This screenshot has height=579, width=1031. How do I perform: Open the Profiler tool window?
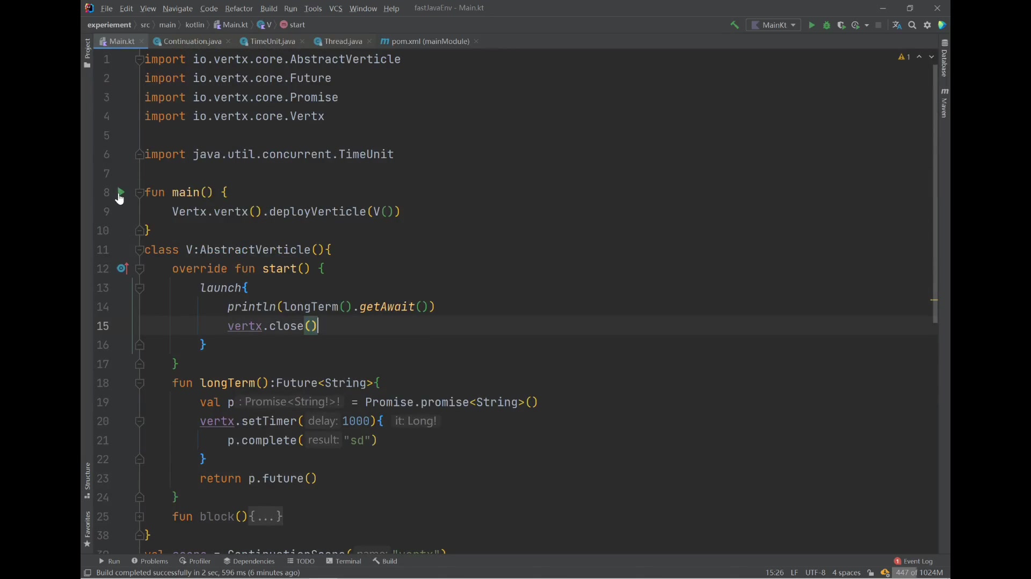point(195,561)
